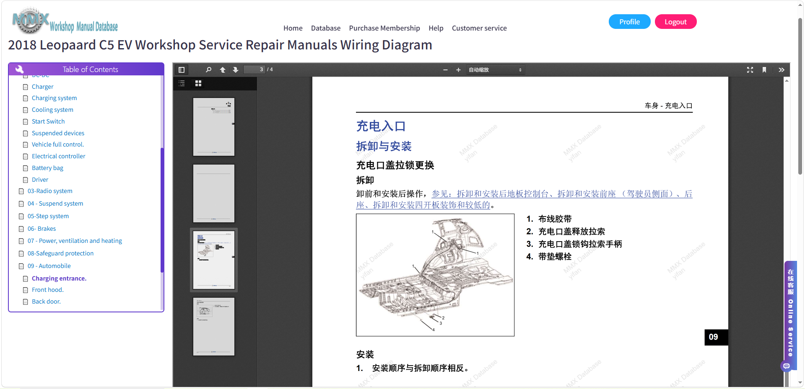Open the Charger section
The height and width of the screenshot is (389, 805).
tap(42, 87)
